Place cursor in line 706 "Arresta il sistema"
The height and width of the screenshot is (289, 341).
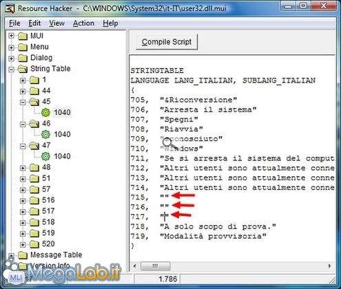coord(208,109)
